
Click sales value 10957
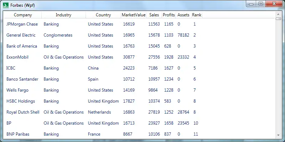click(x=154, y=79)
